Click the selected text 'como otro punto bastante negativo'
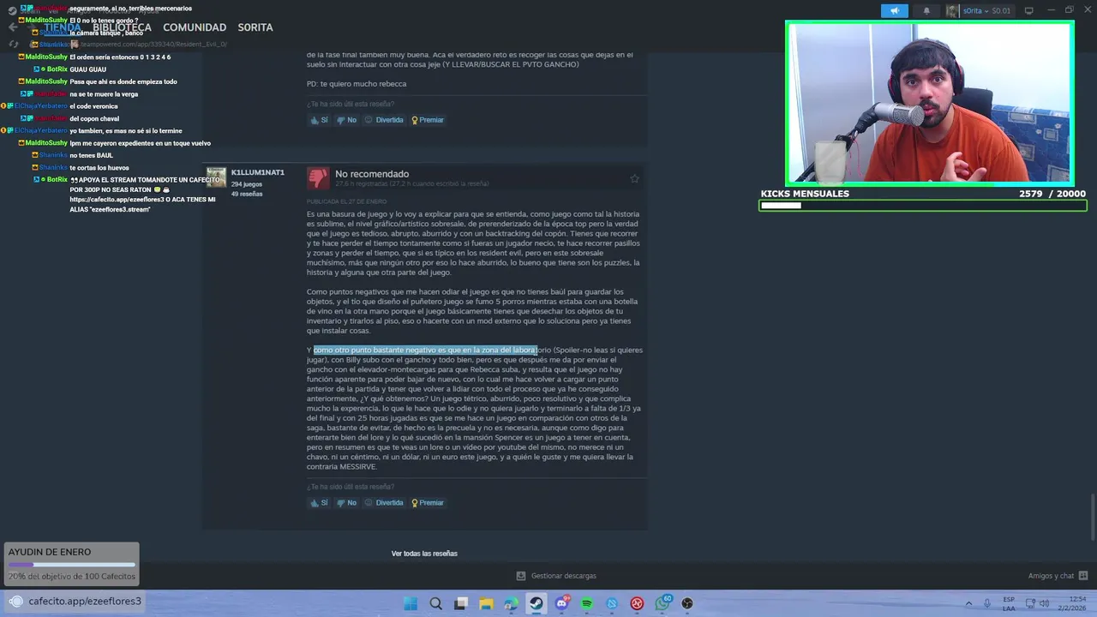Image resolution: width=1097 pixels, height=617 pixels. tap(375, 350)
